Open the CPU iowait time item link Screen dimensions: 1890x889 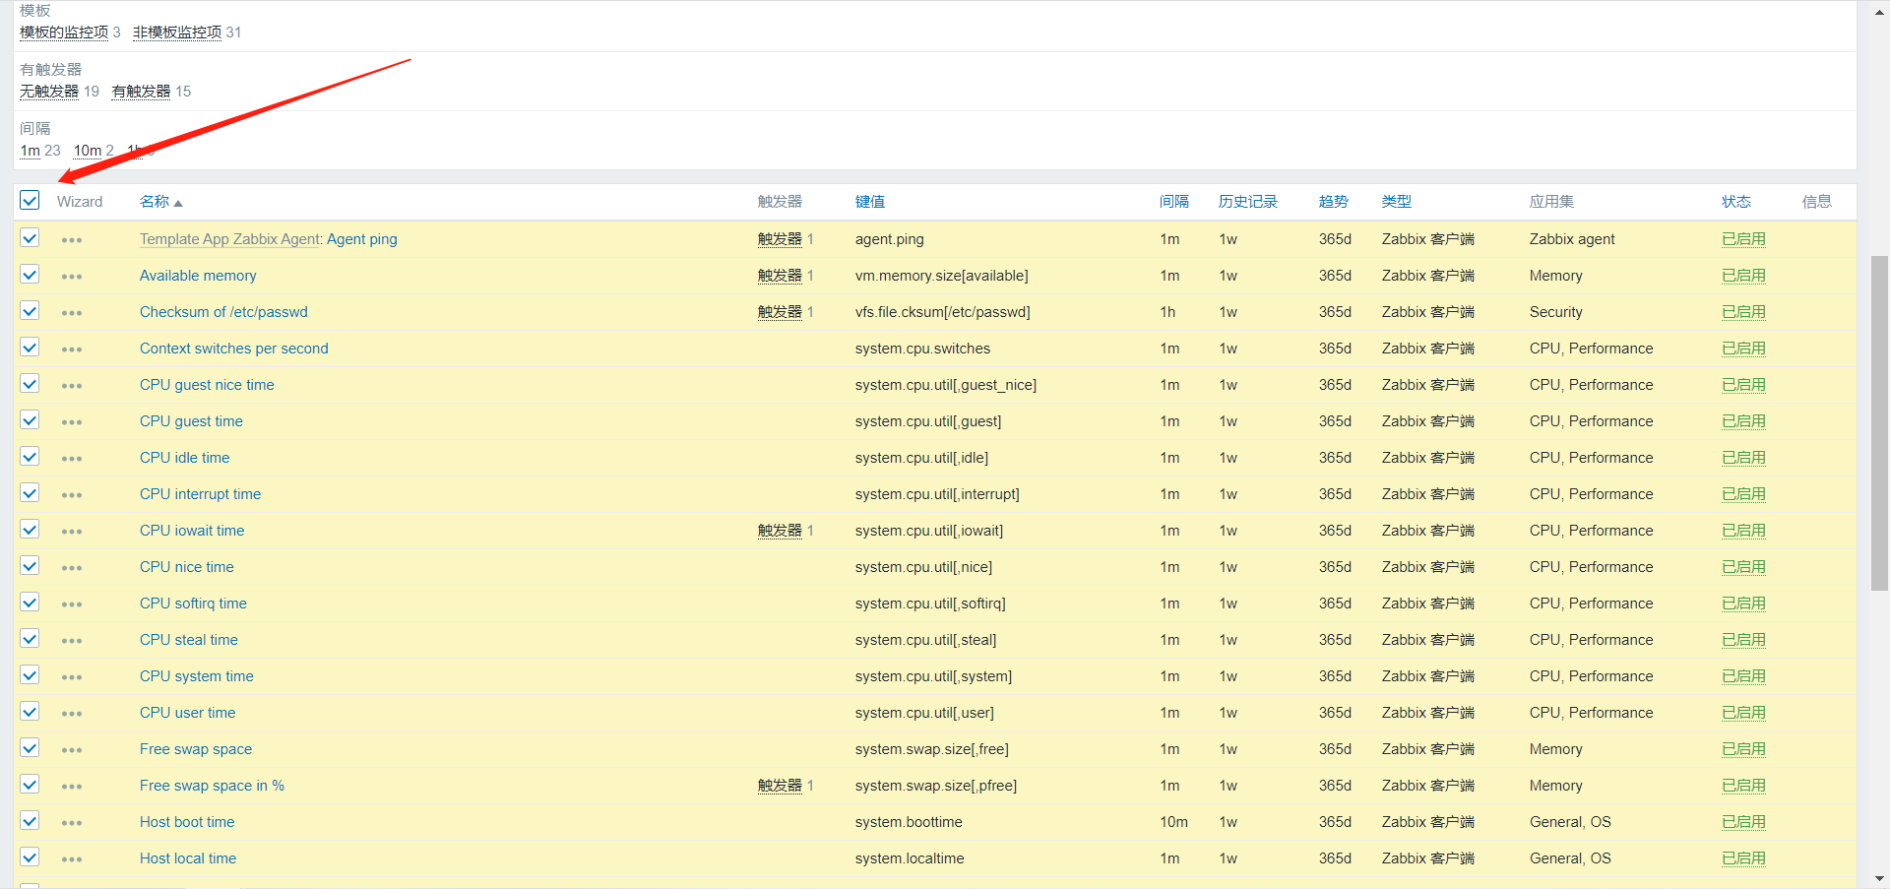[x=192, y=531]
